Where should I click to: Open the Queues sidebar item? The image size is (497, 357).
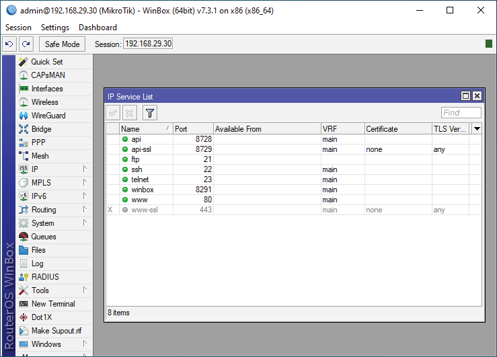(54, 237)
